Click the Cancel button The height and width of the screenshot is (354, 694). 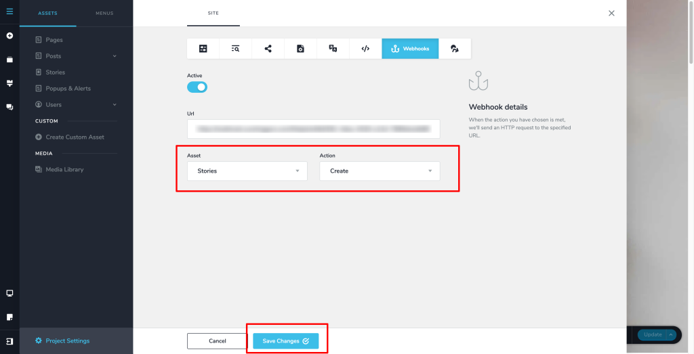pyautogui.click(x=217, y=341)
